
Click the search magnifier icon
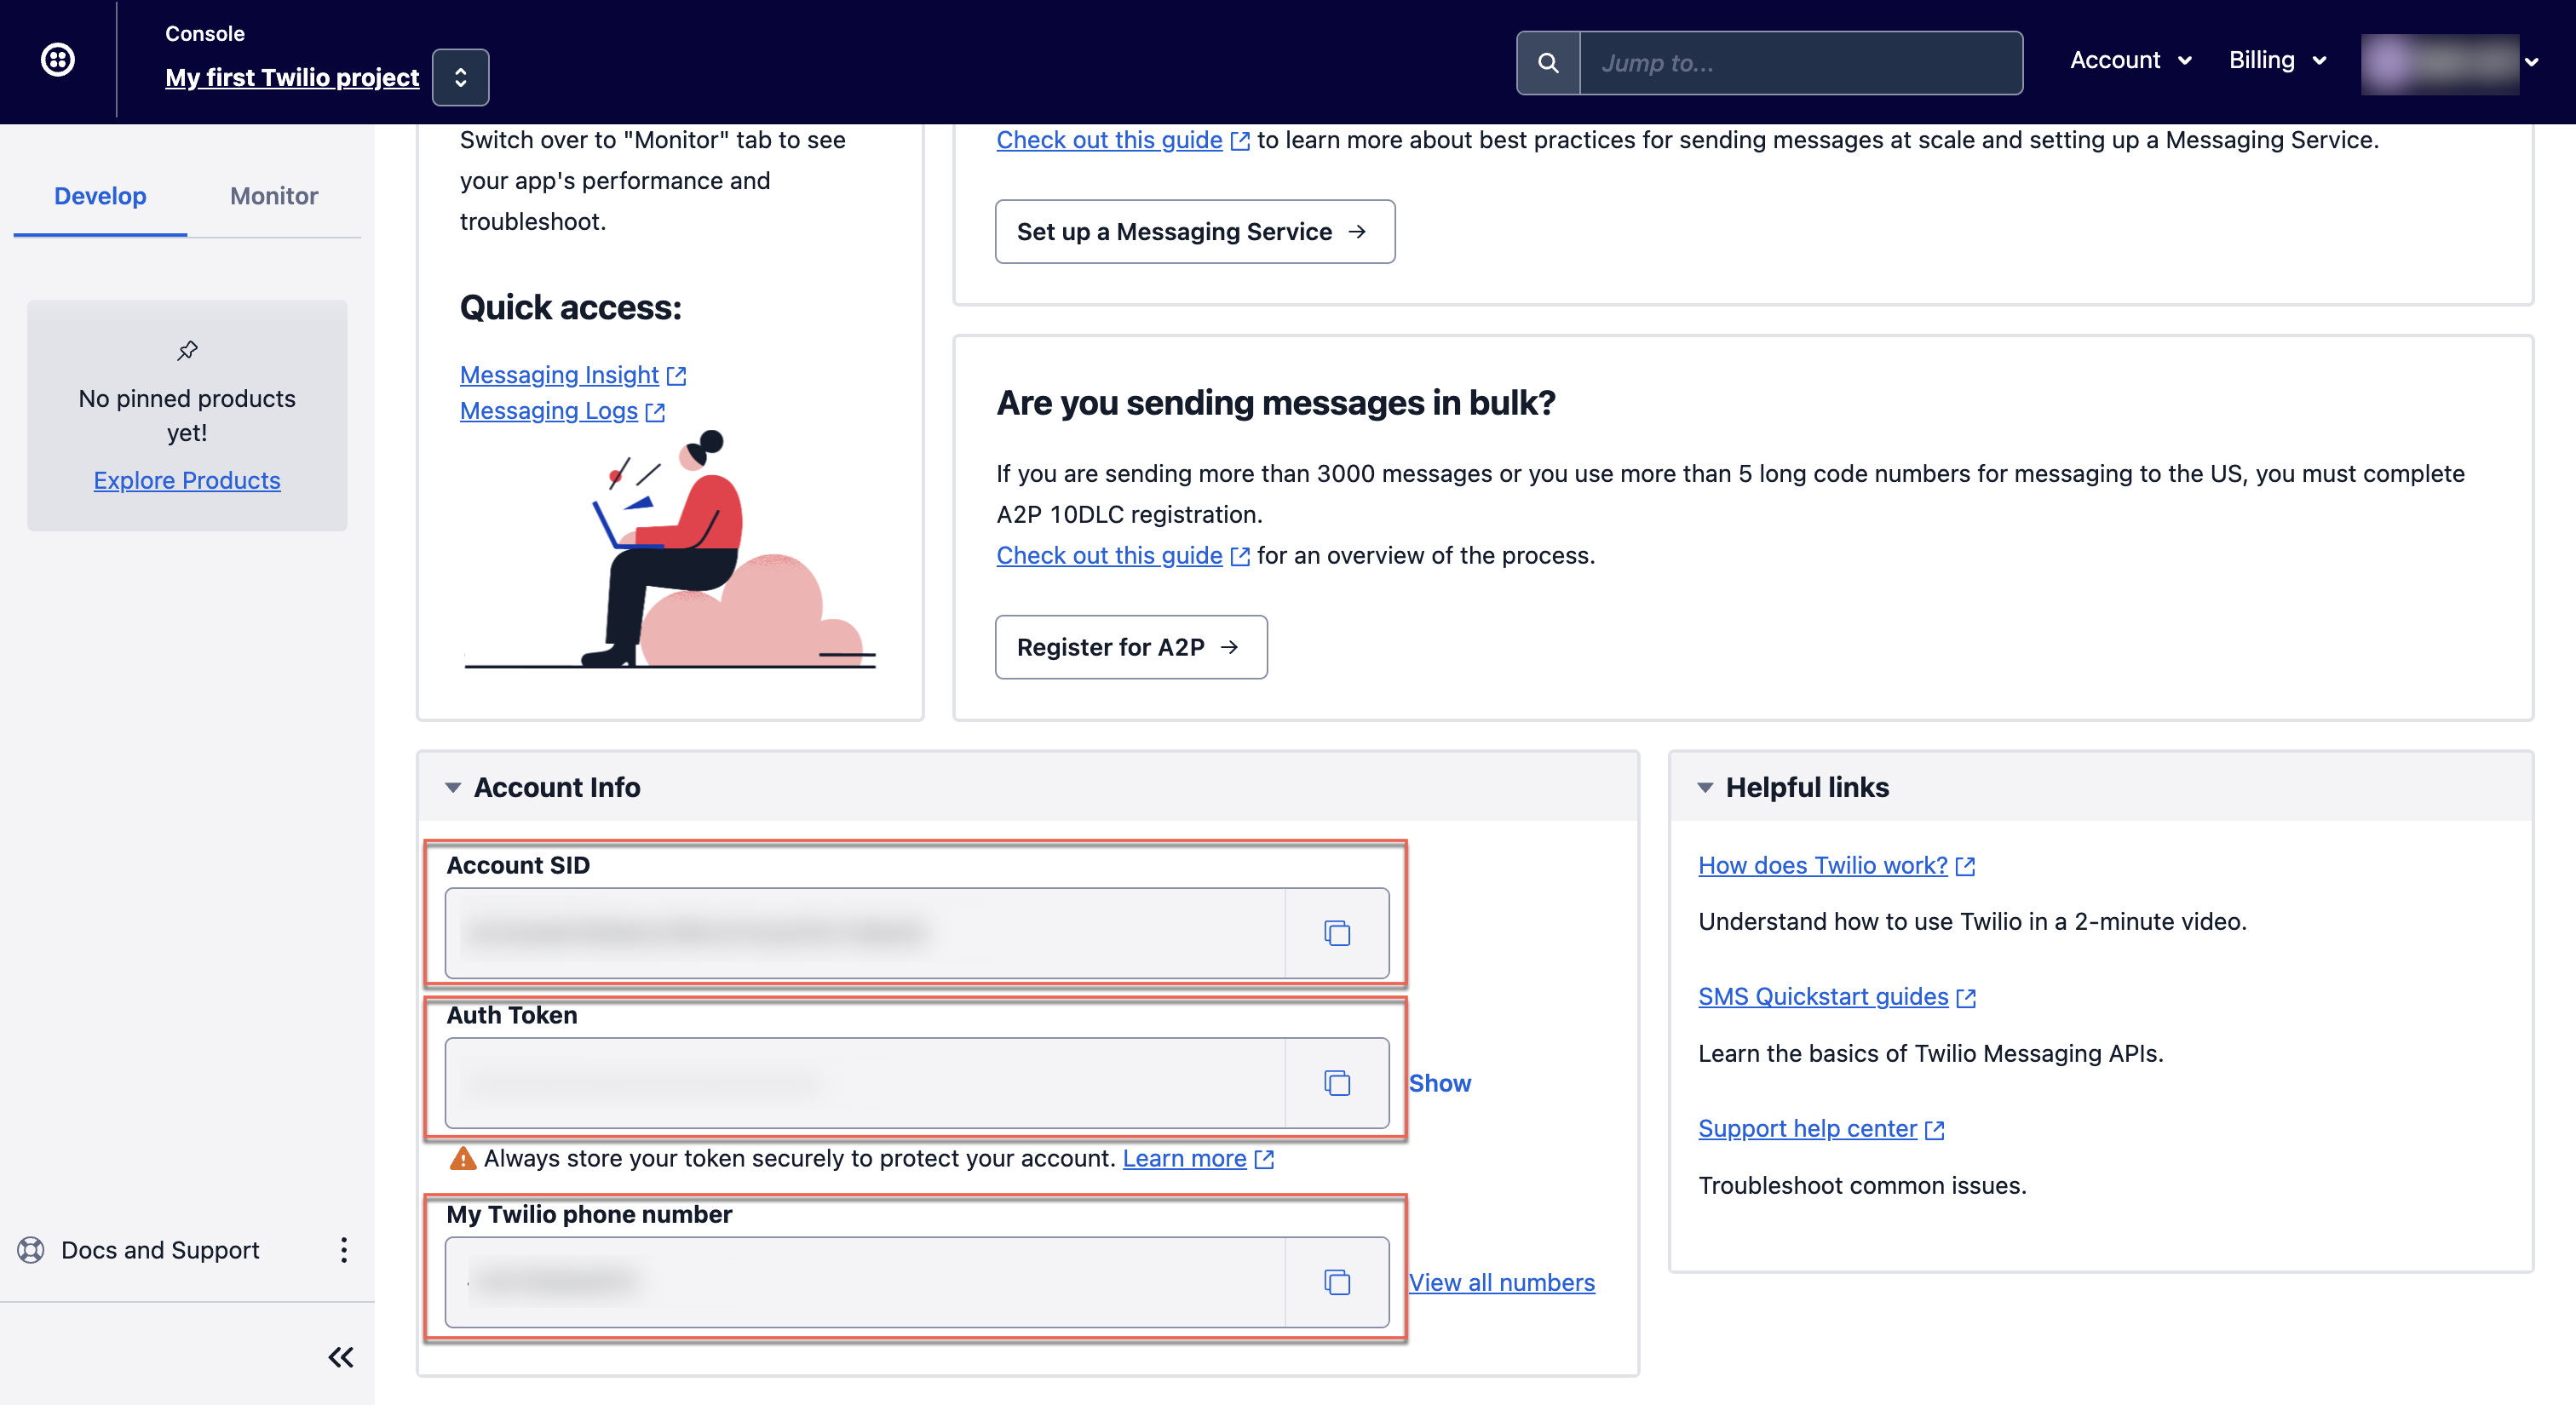1548,63
